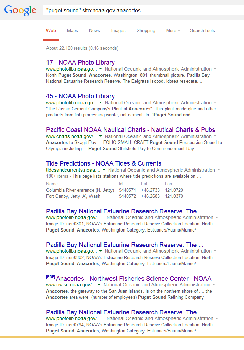Image resolution: width=244 pixels, height=350 pixels.
Task: Expand green URL arrow for tidesandcurrents.noaa result
Action: coord(104,170)
